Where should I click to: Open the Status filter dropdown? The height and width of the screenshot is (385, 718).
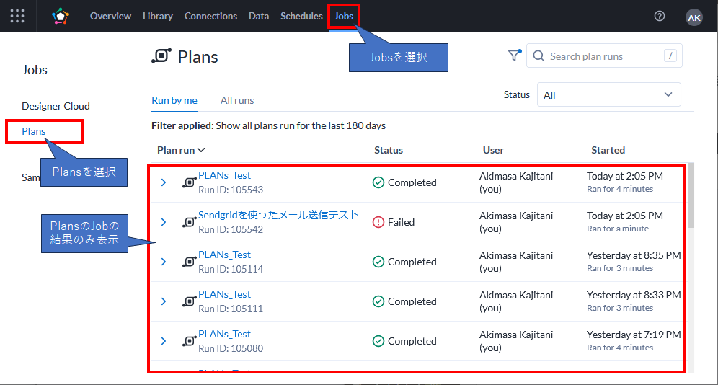pyautogui.click(x=608, y=94)
